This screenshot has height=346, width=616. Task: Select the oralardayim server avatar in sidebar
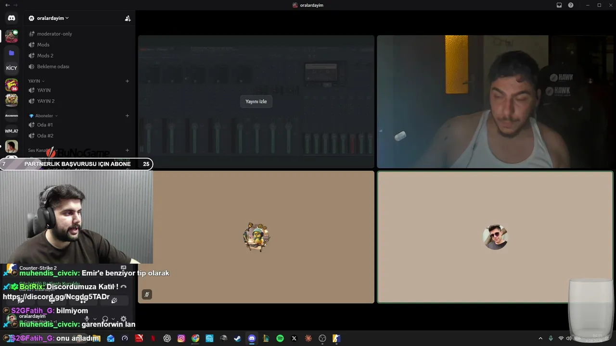point(12,36)
